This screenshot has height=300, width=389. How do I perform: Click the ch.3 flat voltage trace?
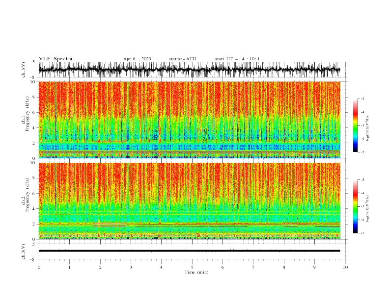pos(190,251)
